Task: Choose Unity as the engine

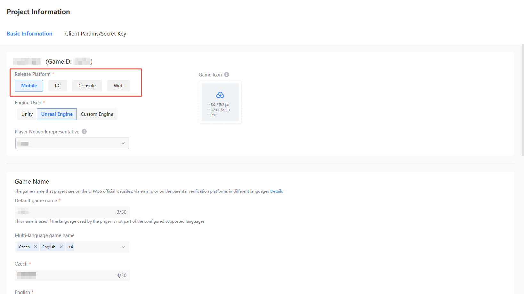Action: click(27, 114)
